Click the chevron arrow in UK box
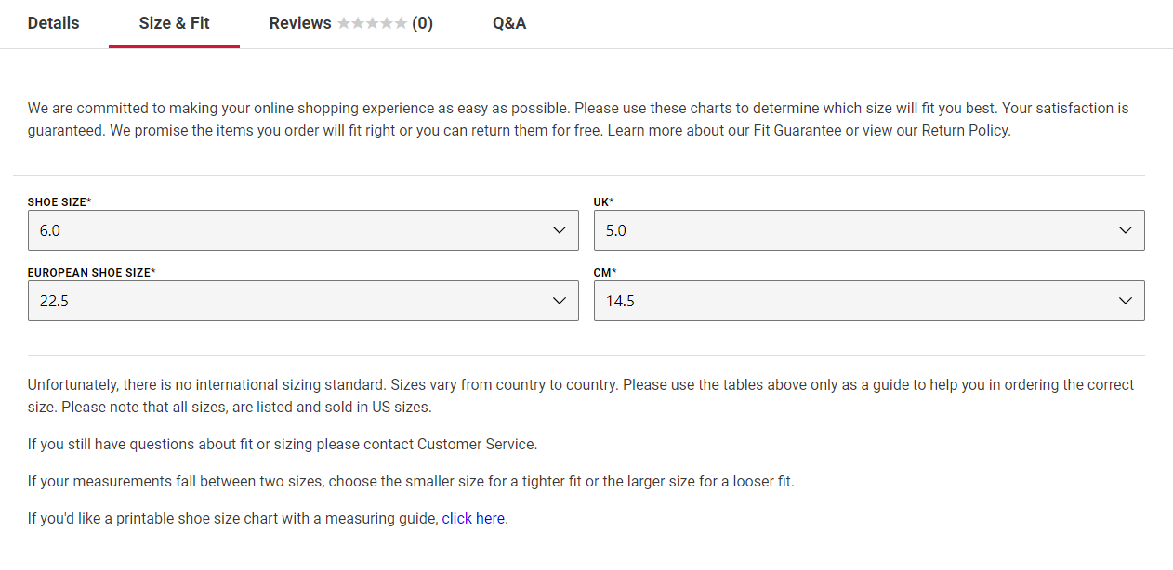This screenshot has width=1173, height=570. (x=1126, y=230)
